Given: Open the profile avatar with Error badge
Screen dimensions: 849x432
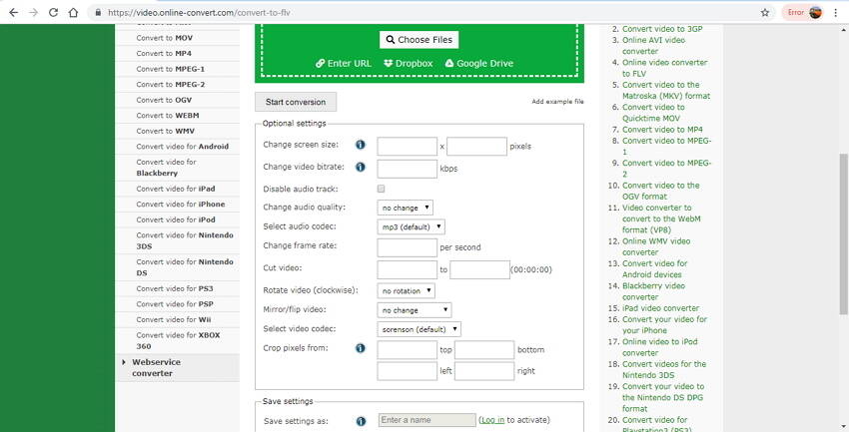Looking at the screenshot, I should coord(805,12).
